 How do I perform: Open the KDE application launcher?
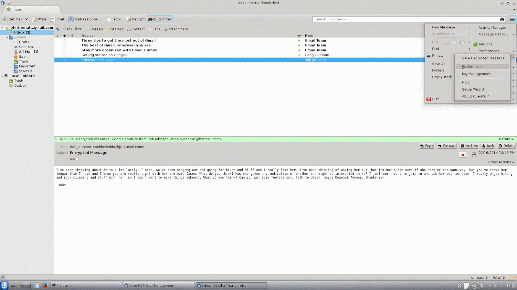pos(4,285)
